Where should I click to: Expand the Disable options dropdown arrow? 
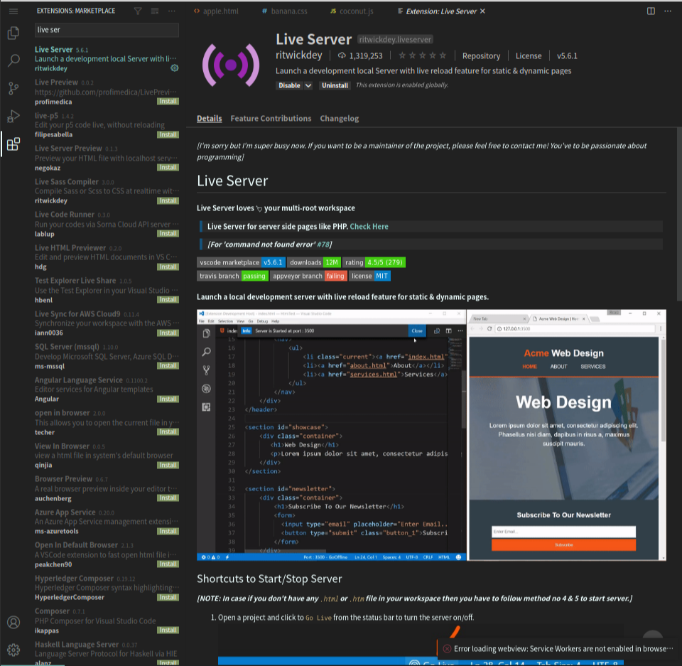tap(308, 86)
